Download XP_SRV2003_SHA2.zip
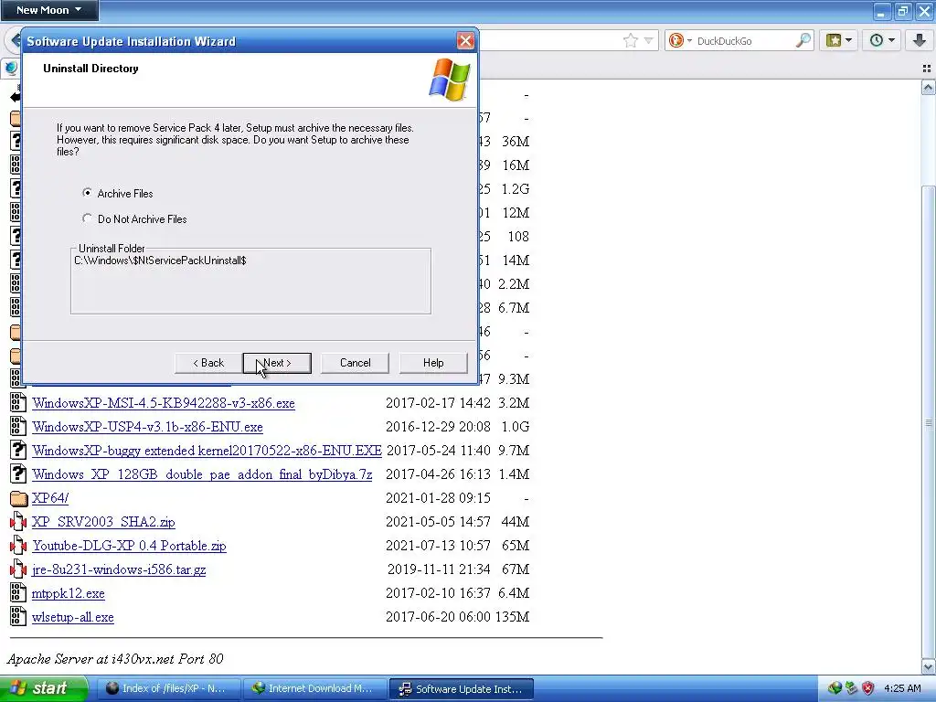The width and height of the screenshot is (936, 702). (x=103, y=522)
